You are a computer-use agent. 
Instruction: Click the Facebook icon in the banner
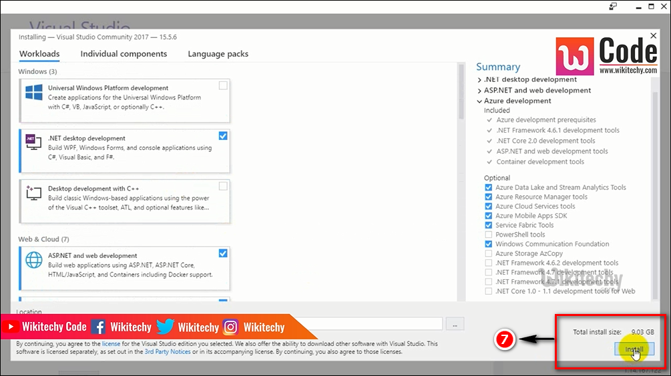(98, 327)
